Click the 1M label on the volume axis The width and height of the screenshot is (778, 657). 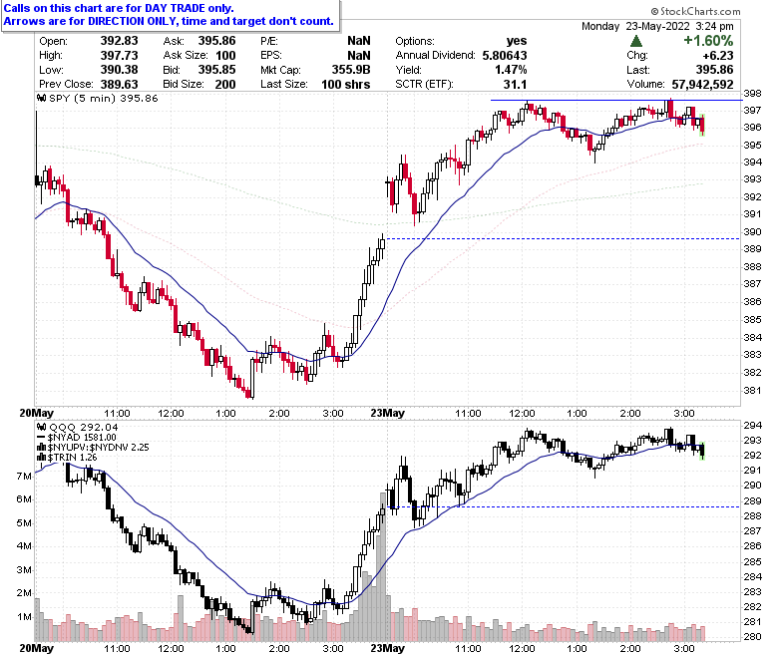click(x=24, y=617)
